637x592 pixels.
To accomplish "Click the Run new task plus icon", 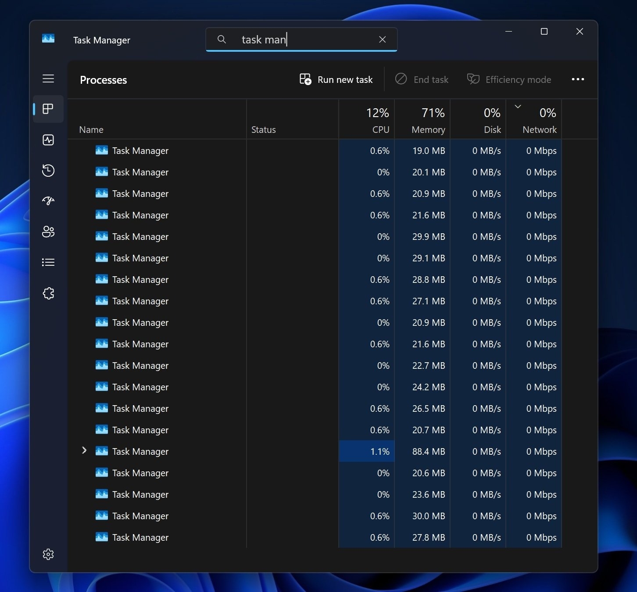I will tap(305, 79).
